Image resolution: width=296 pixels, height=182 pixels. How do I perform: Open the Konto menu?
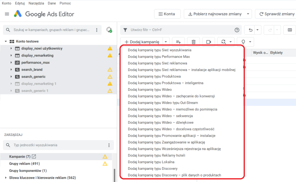[x=6, y=3]
